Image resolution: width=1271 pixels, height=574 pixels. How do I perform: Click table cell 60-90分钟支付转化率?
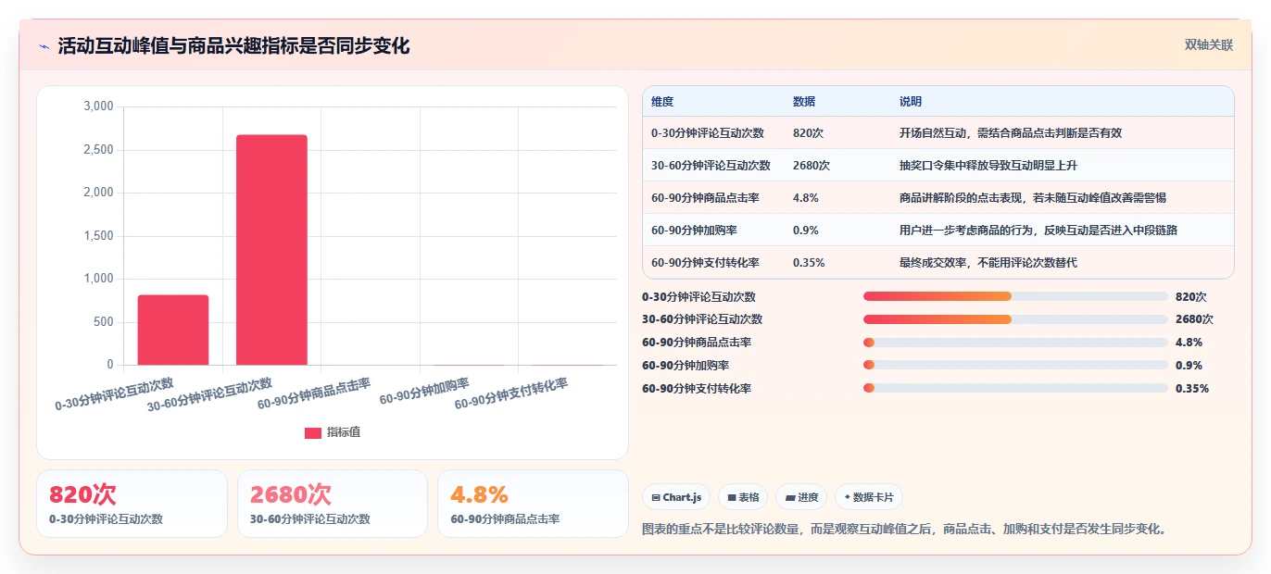pyautogui.click(x=706, y=263)
